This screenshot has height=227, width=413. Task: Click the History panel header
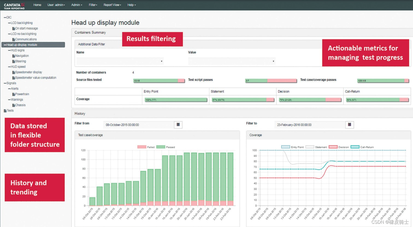tap(242, 114)
